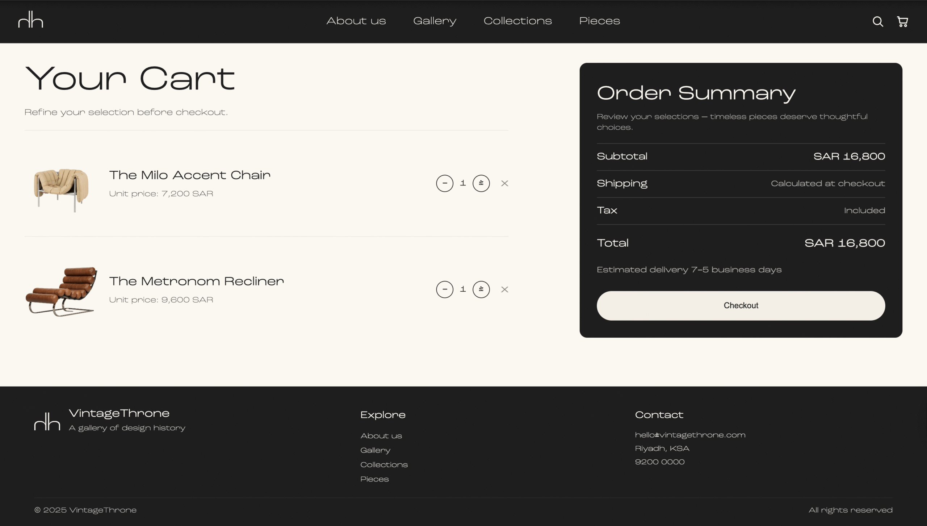
Task: Remove Metronom Recliner from cart
Action: coord(504,289)
